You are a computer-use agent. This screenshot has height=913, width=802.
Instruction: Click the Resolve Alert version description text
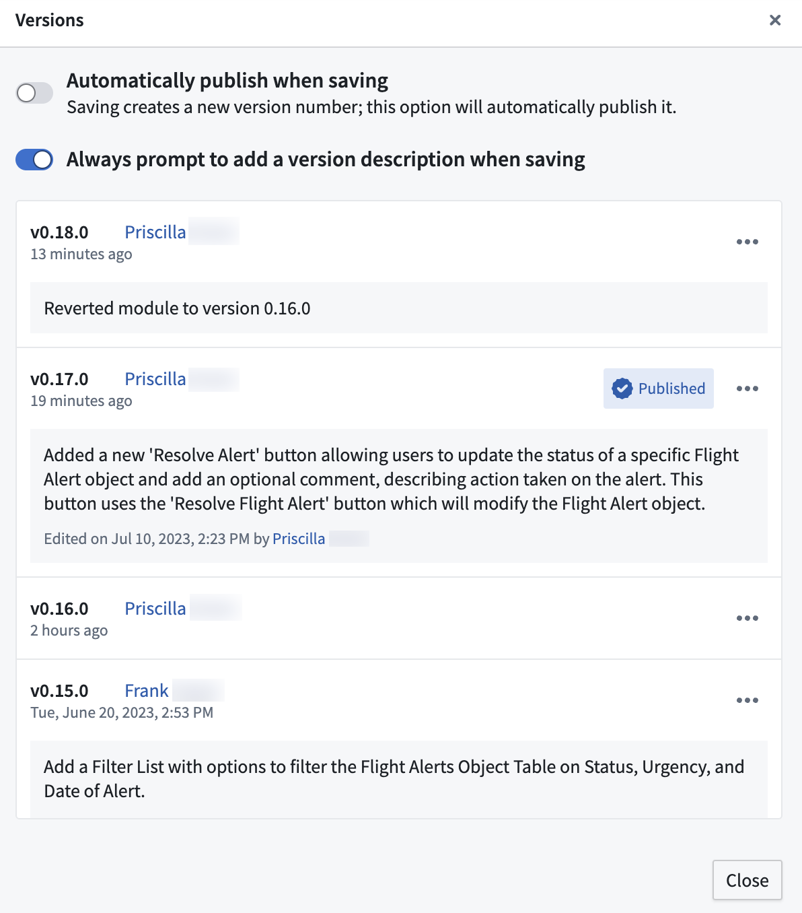pyautogui.click(x=391, y=479)
